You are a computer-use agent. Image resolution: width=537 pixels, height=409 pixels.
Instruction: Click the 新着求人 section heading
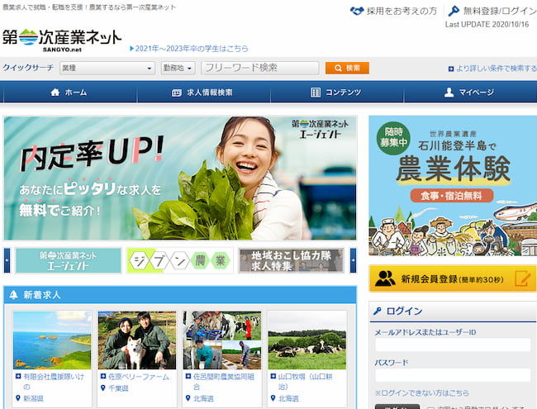pos(42,295)
